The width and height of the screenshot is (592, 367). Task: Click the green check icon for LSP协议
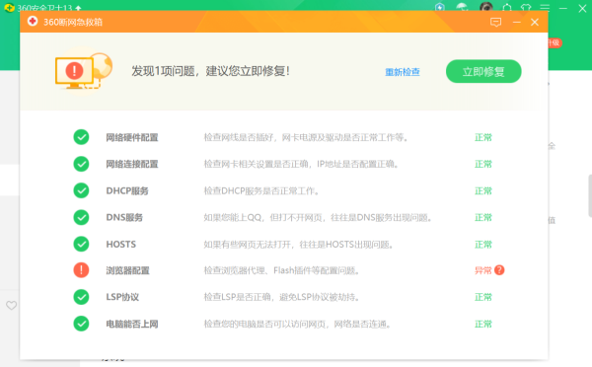81,297
